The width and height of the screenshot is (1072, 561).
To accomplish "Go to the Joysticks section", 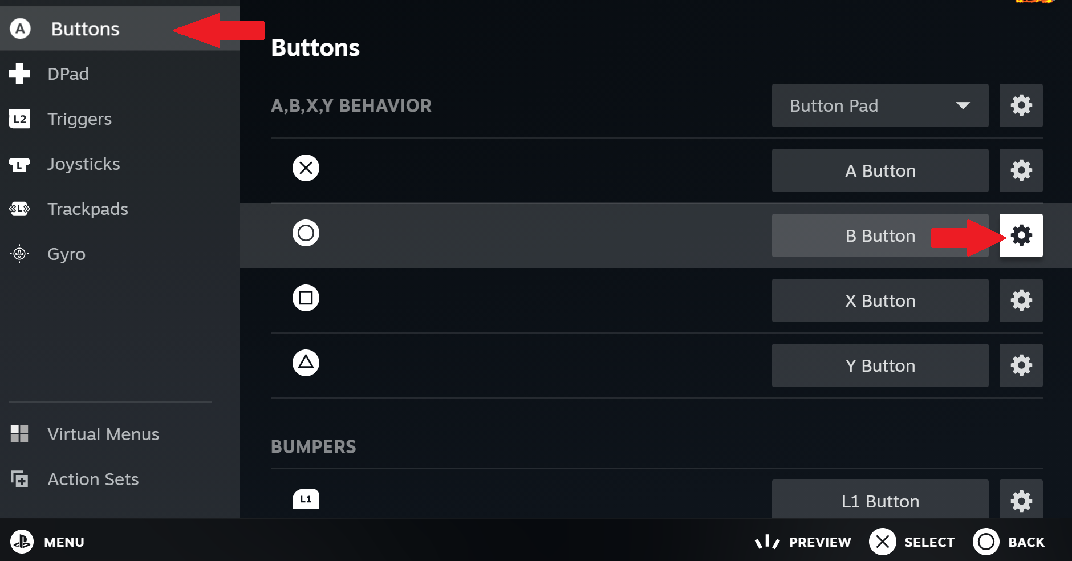I will (83, 164).
